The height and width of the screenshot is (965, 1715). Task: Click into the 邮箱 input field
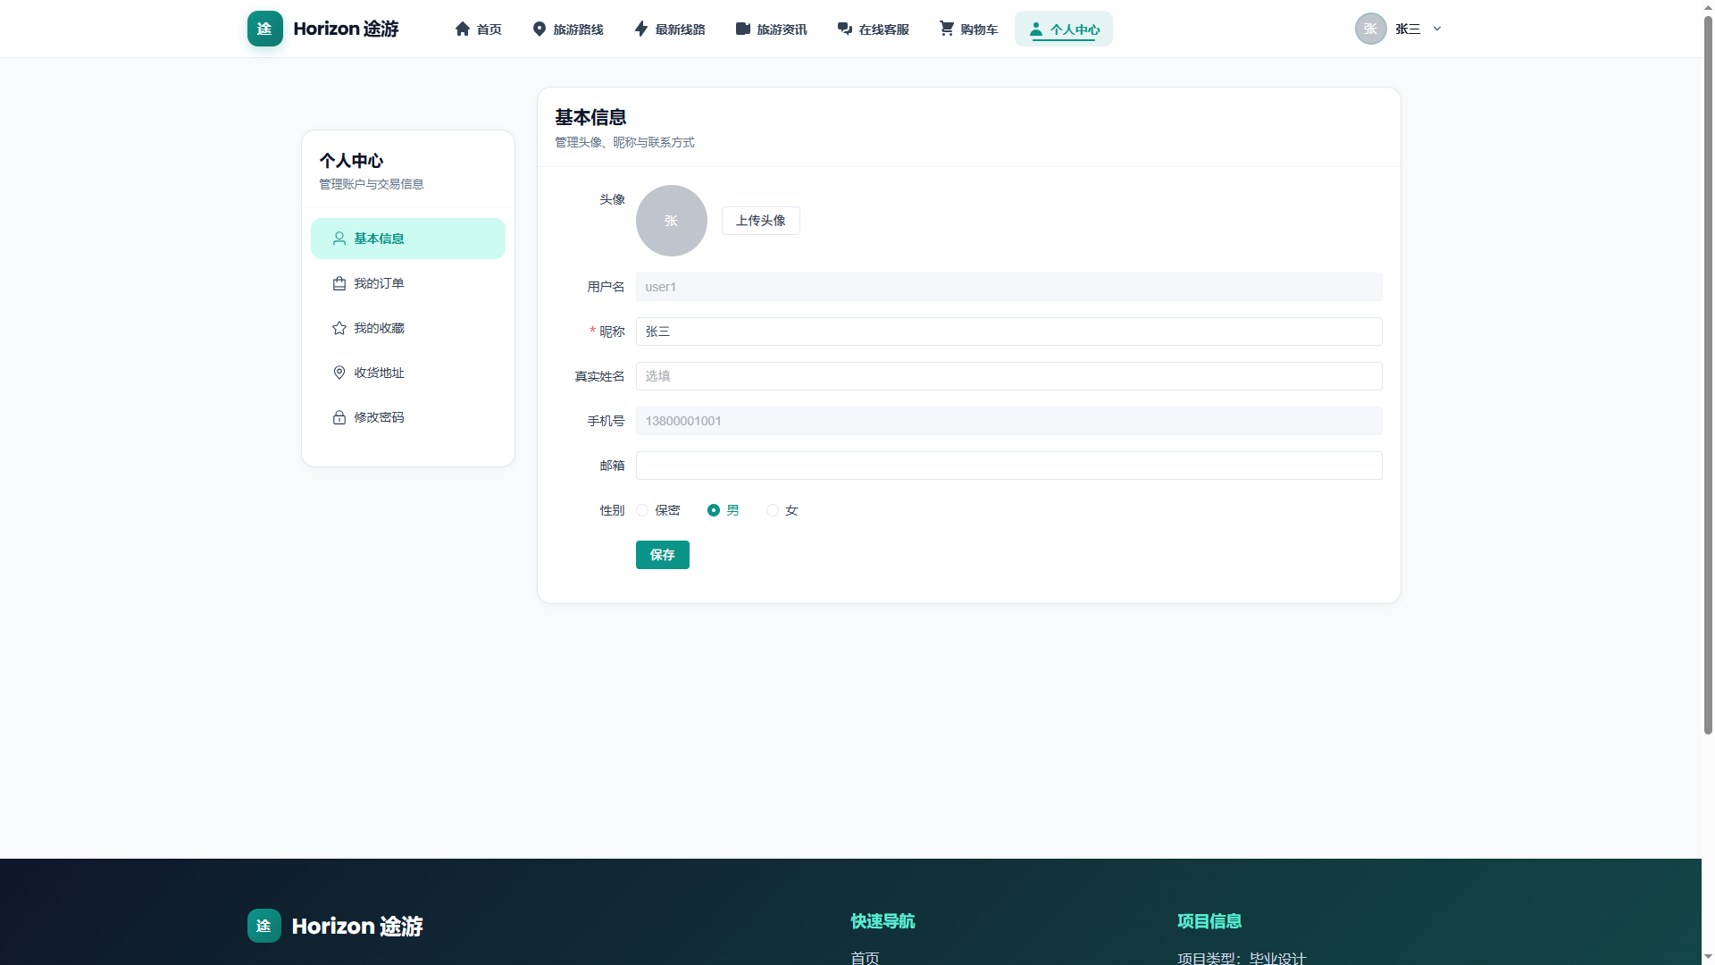click(x=1009, y=466)
